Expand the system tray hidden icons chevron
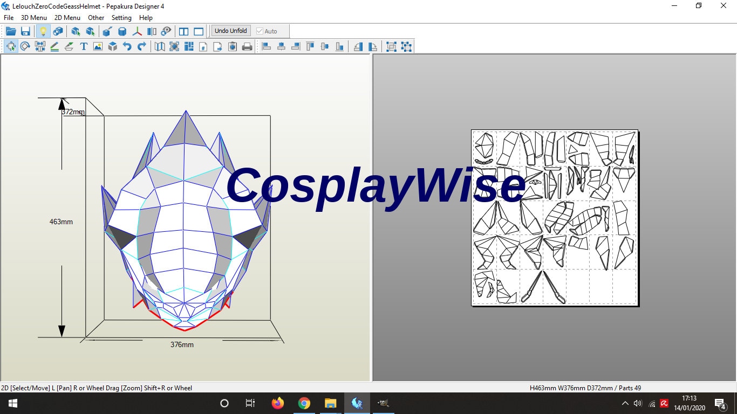 625,403
